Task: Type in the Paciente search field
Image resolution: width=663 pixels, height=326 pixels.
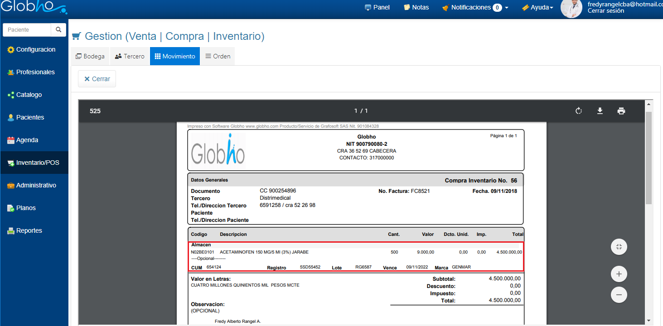Action: [x=27, y=30]
